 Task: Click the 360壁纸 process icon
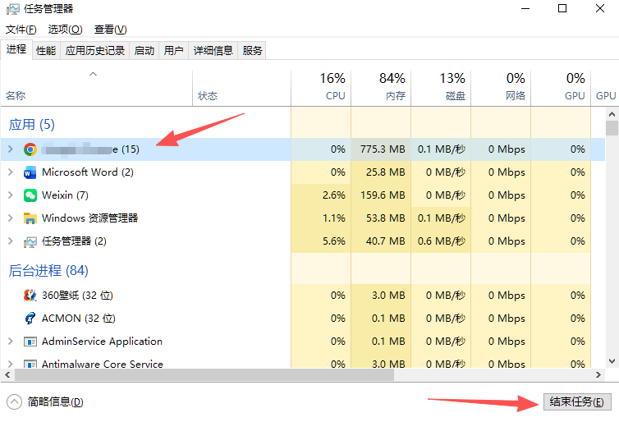point(30,296)
